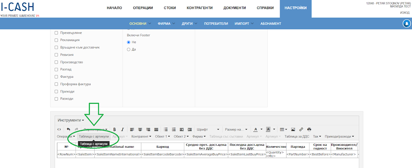Toggle bold text formatting

[114, 129]
